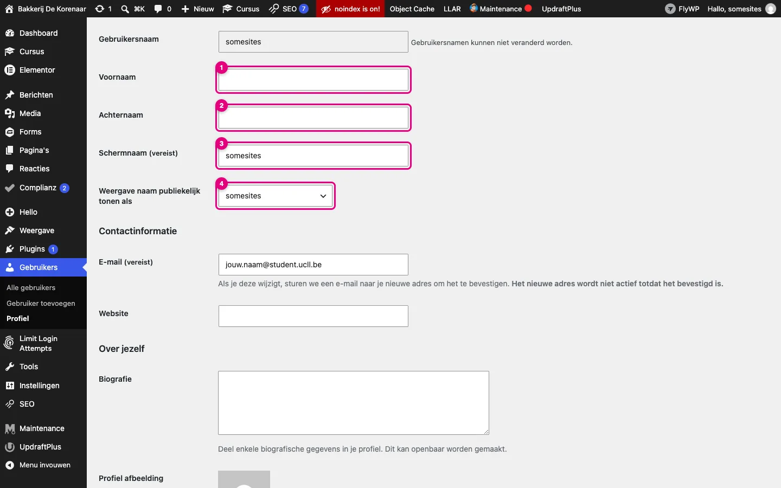Click the search magnifier icon in admin bar
The image size is (781, 488).
pyautogui.click(x=125, y=9)
